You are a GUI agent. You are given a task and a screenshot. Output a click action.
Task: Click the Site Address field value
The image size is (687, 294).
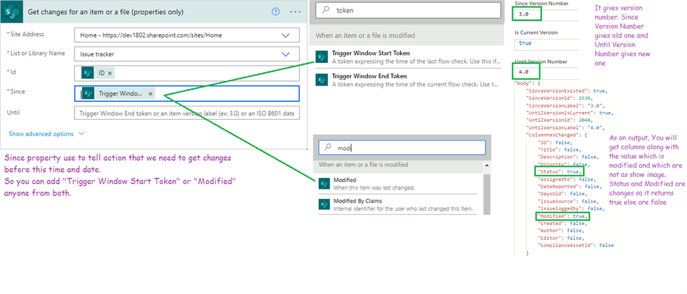click(150, 35)
